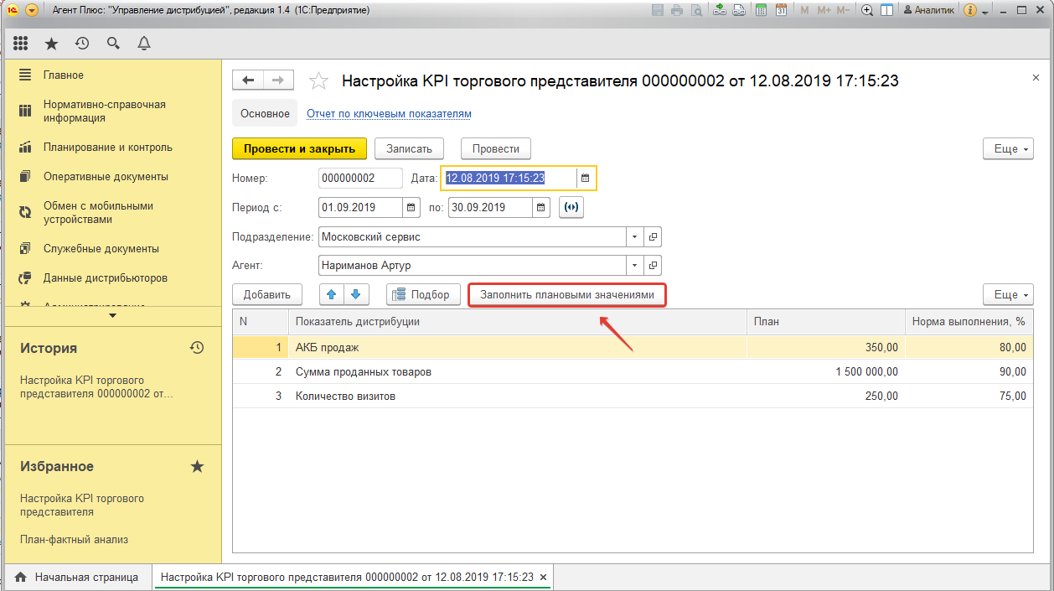Click star icon in Избранное panel header
The width and height of the screenshot is (1054, 591).
coord(197,466)
